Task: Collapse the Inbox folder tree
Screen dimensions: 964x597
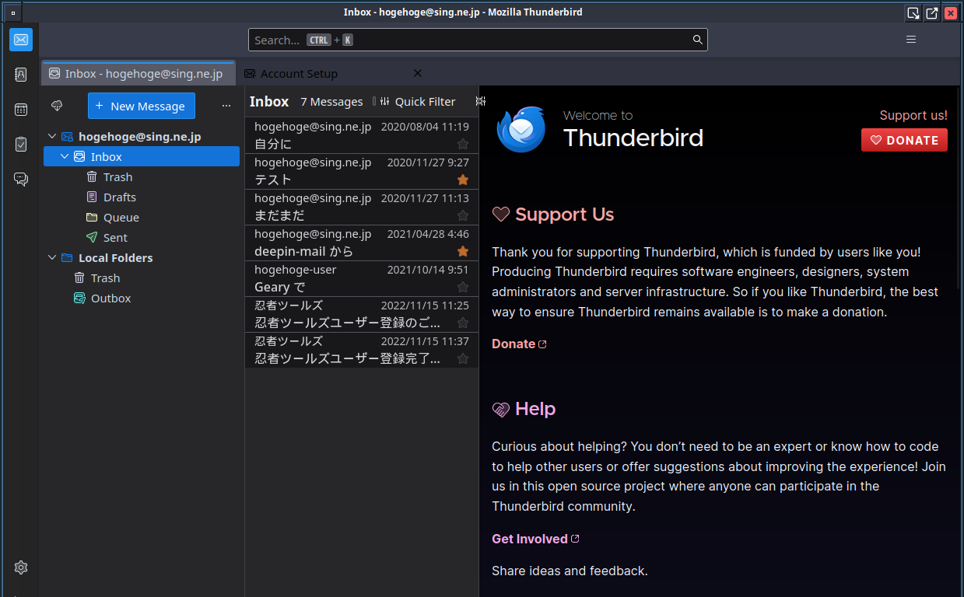Action: (x=65, y=156)
